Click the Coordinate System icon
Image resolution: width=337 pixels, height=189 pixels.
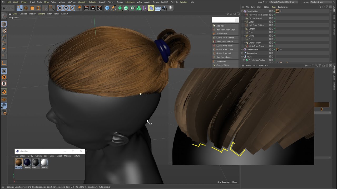pos(79,8)
